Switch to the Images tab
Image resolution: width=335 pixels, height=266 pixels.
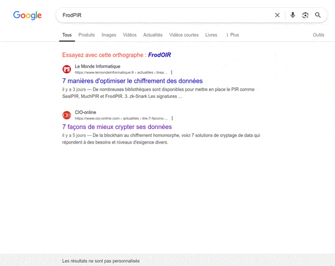109,35
